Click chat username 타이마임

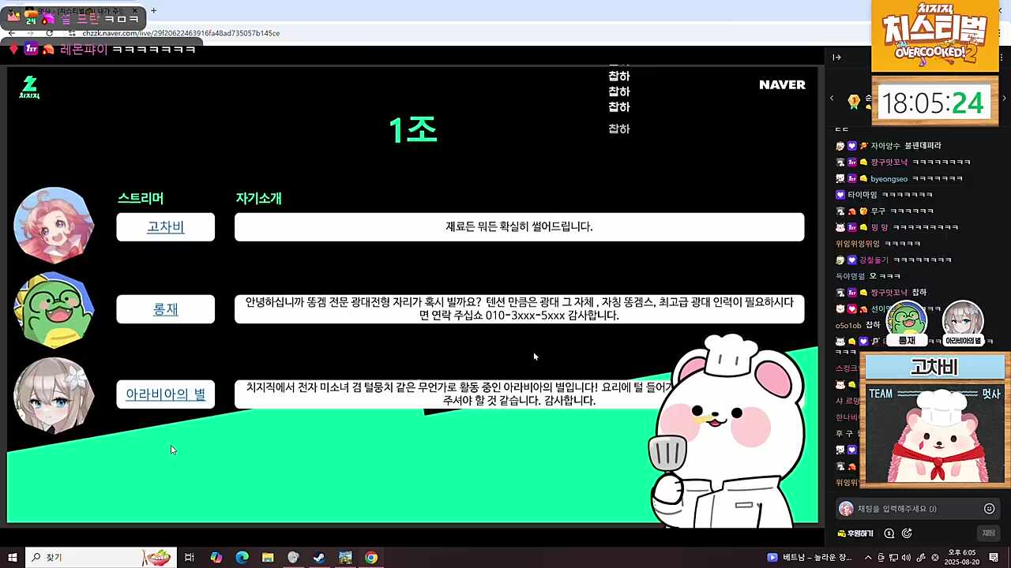(863, 195)
